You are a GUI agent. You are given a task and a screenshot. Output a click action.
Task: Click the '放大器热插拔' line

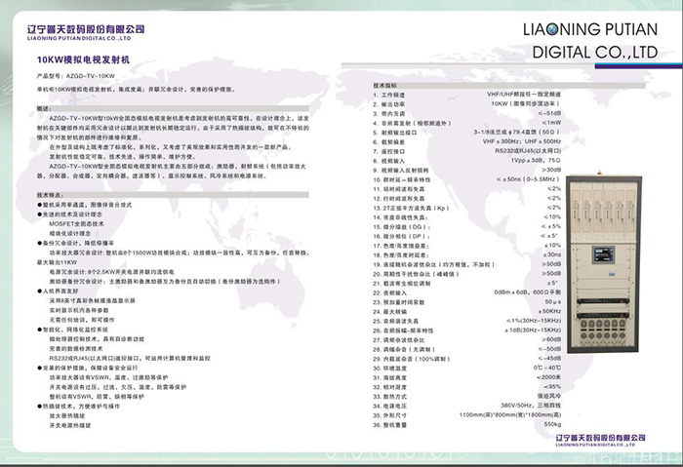coord(67,416)
